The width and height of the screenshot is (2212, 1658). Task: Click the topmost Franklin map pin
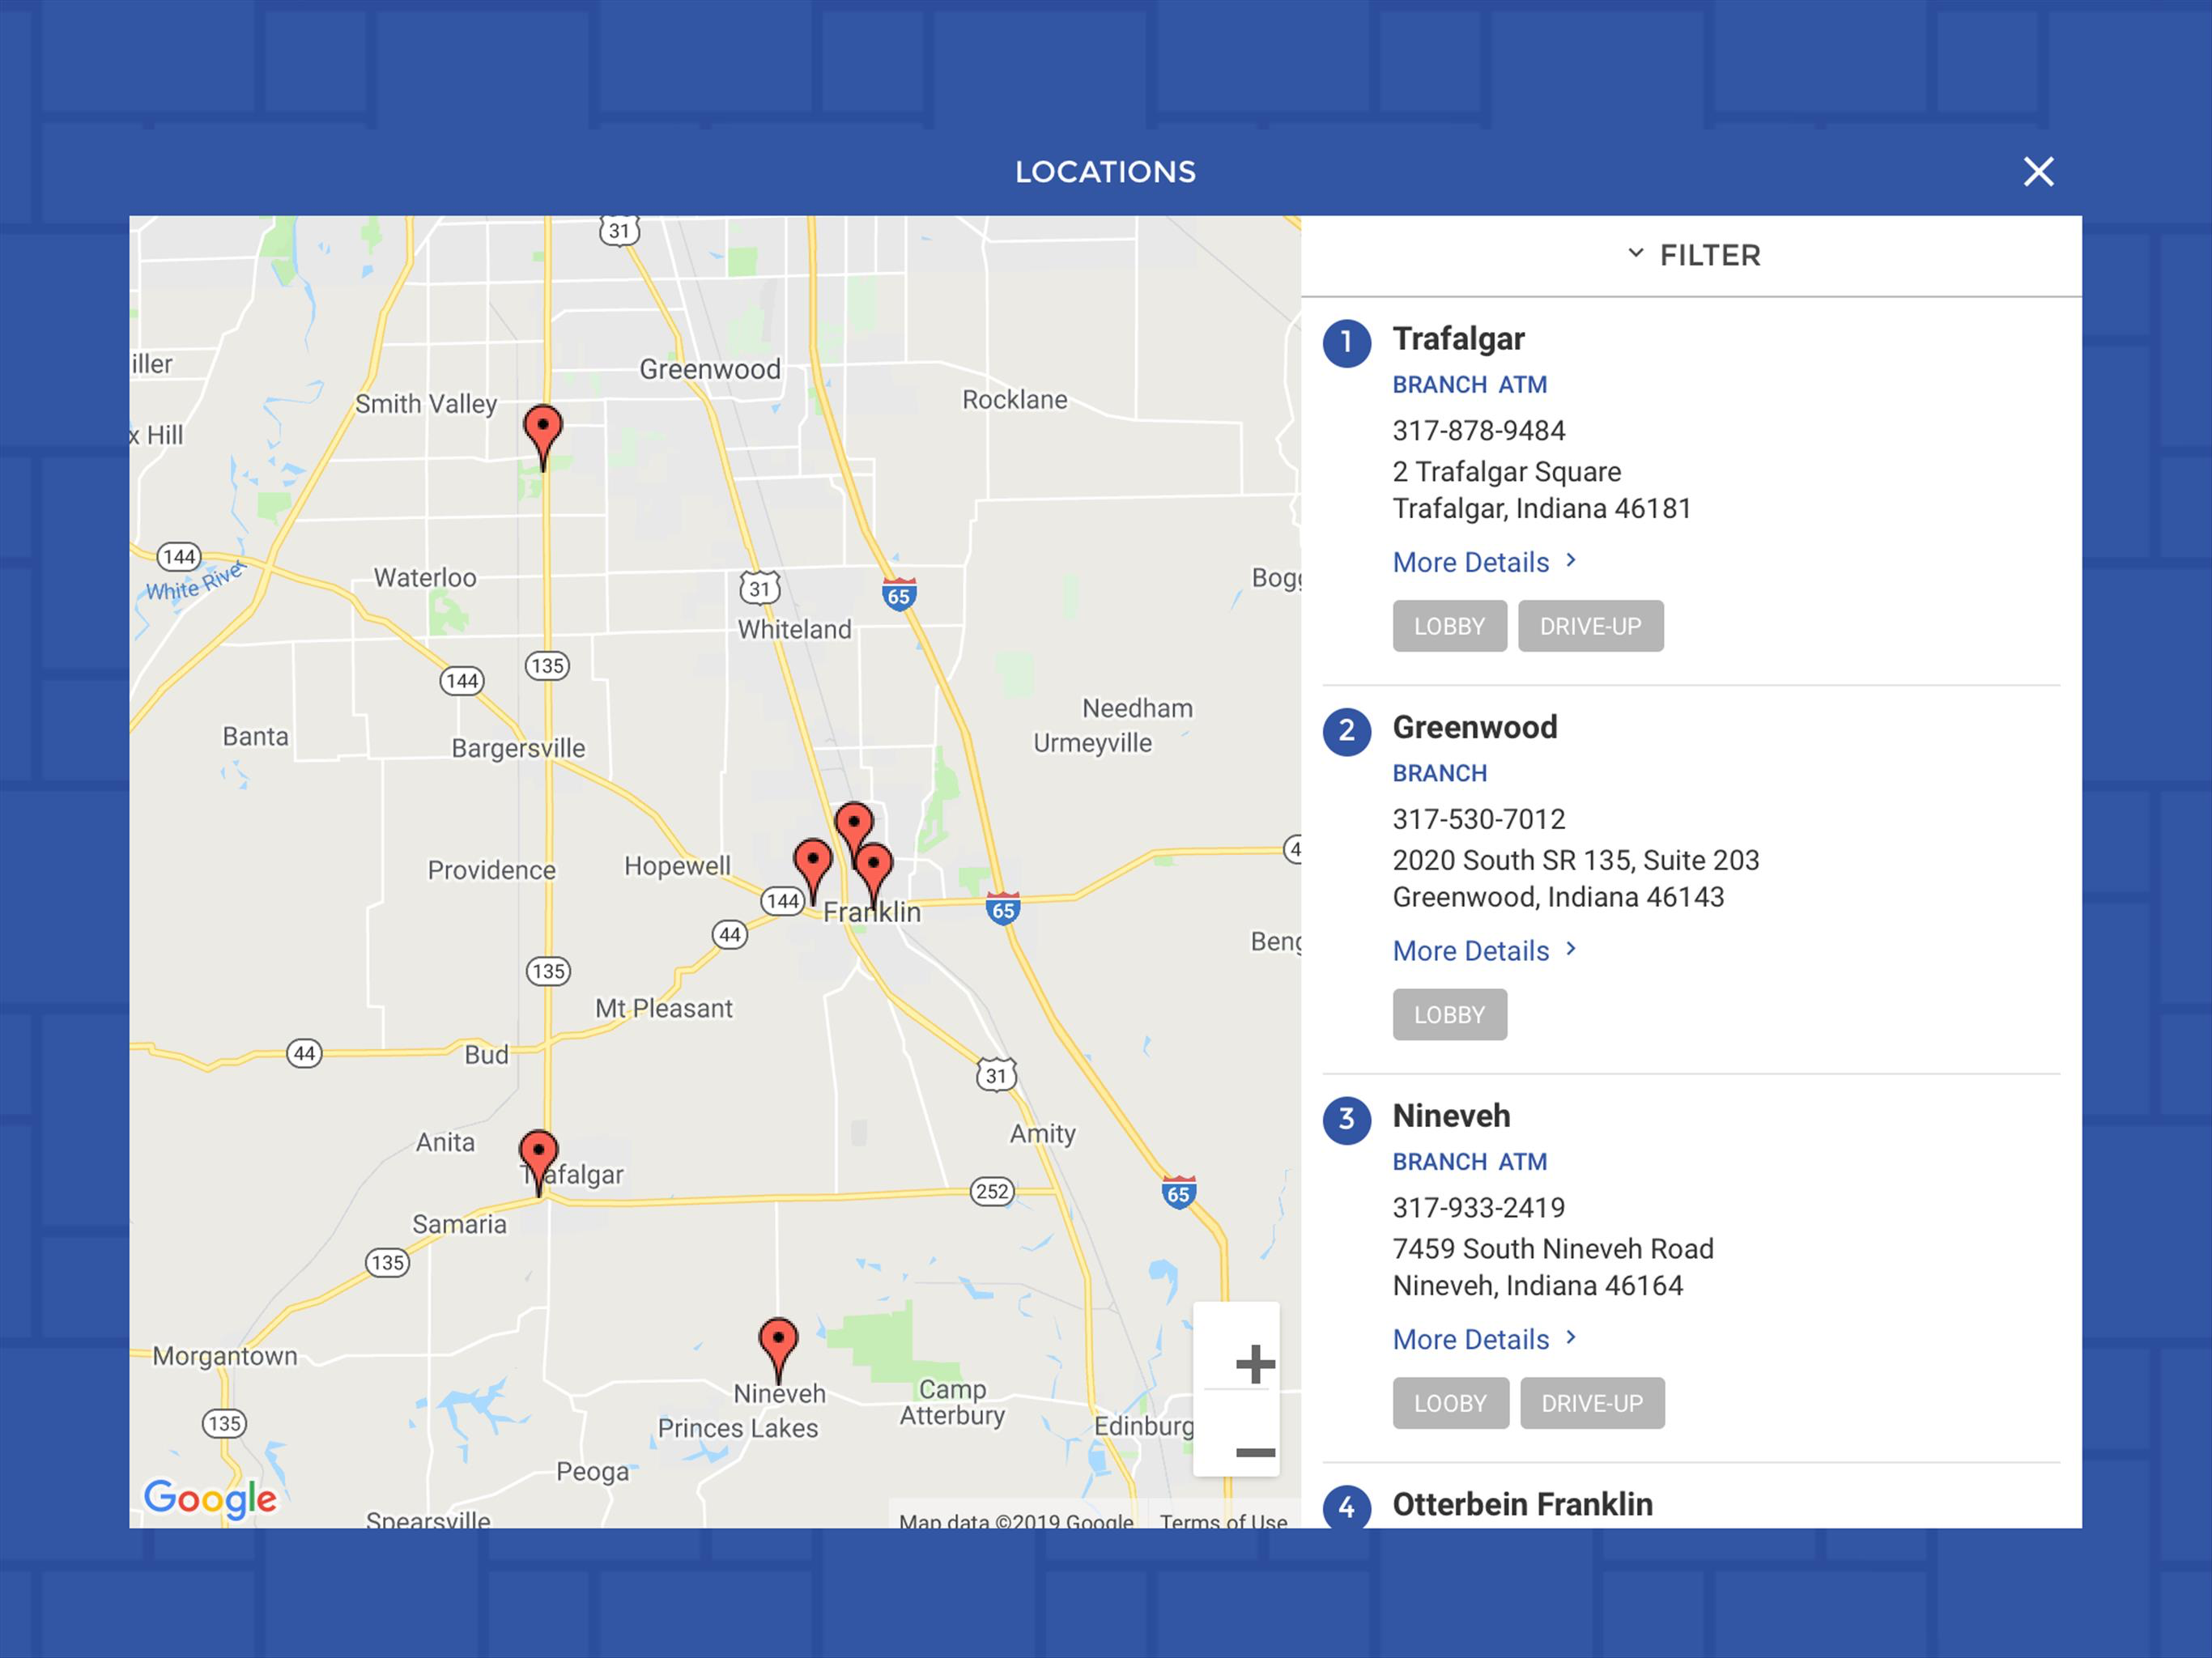pos(853,830)
